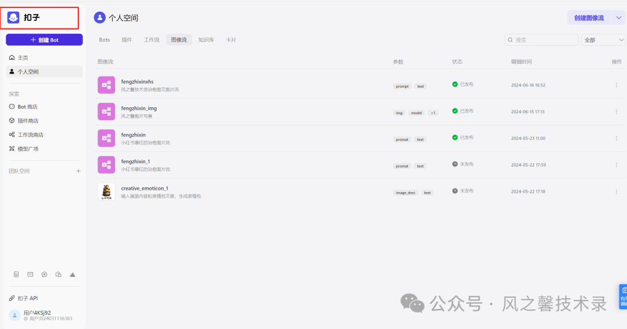The image size is (627, 329).
Task: Open the fengzhixin_img image flow
Action: (139, 109)
